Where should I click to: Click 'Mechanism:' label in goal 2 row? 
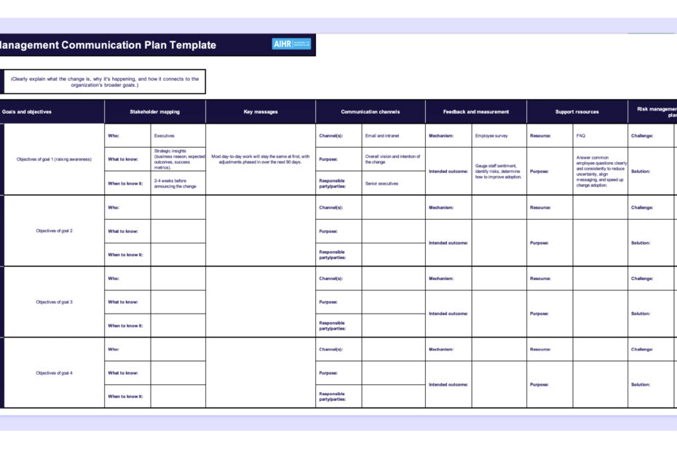441,207
